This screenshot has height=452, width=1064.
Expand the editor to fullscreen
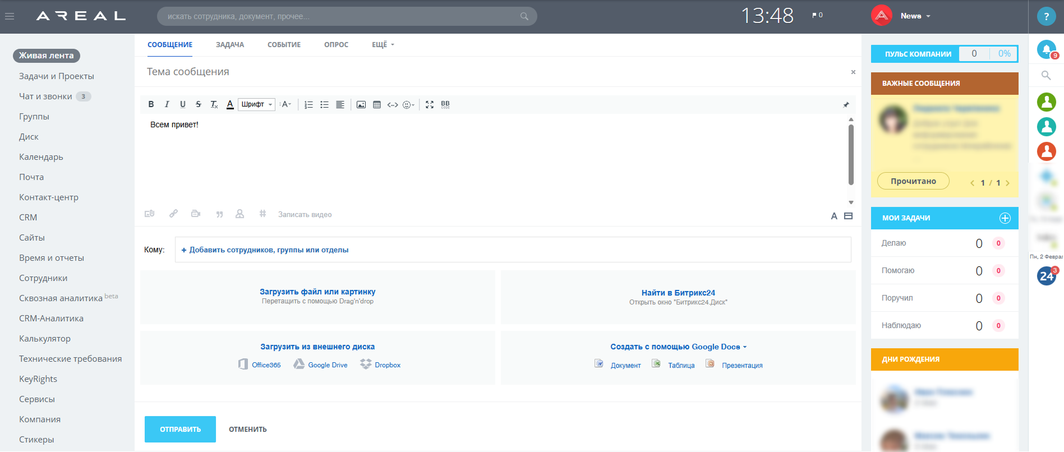(x=430, y=105)
